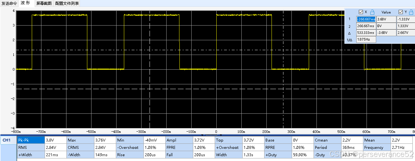Screen dimensions: 415x161
Task: Click the 1.333V Y cursor 2 field
Action: point(406,26)
